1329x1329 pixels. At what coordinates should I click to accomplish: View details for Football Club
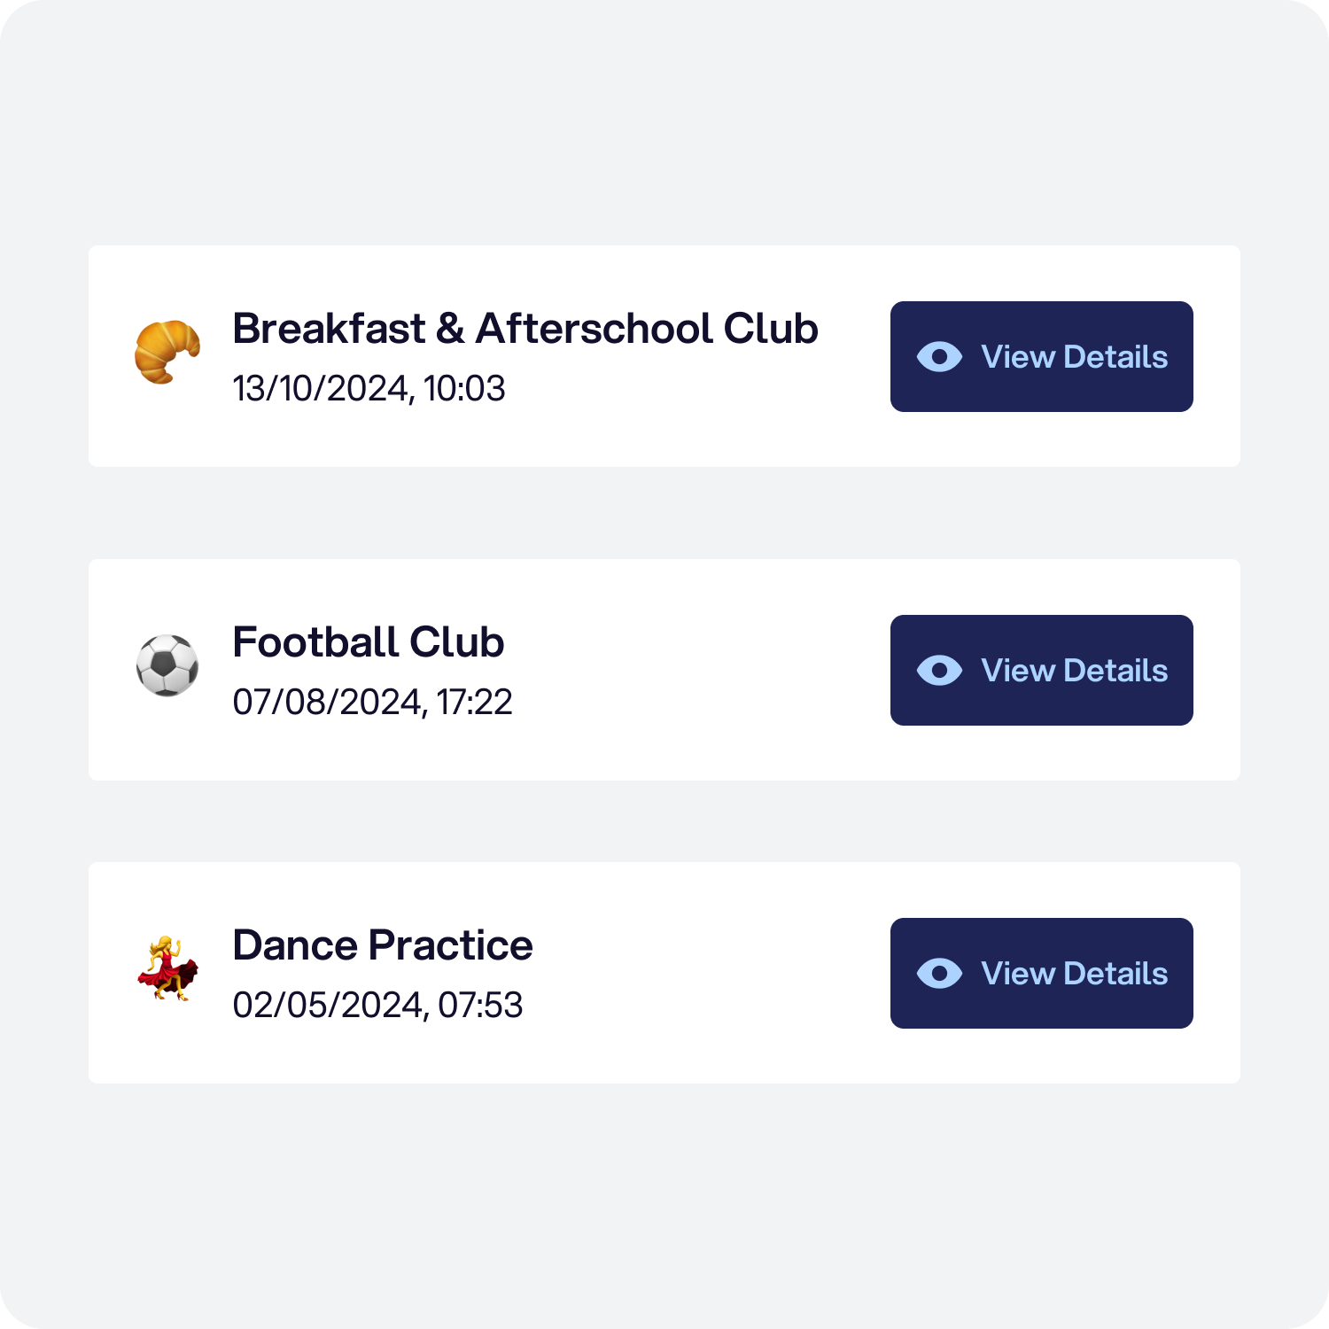pos(1041,670)
